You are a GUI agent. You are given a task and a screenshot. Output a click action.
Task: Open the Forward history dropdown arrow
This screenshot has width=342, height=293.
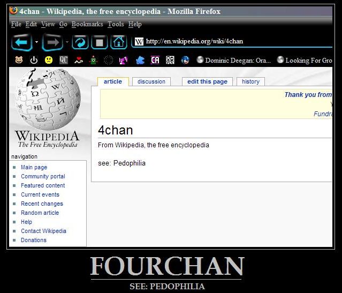coord(67,42)
